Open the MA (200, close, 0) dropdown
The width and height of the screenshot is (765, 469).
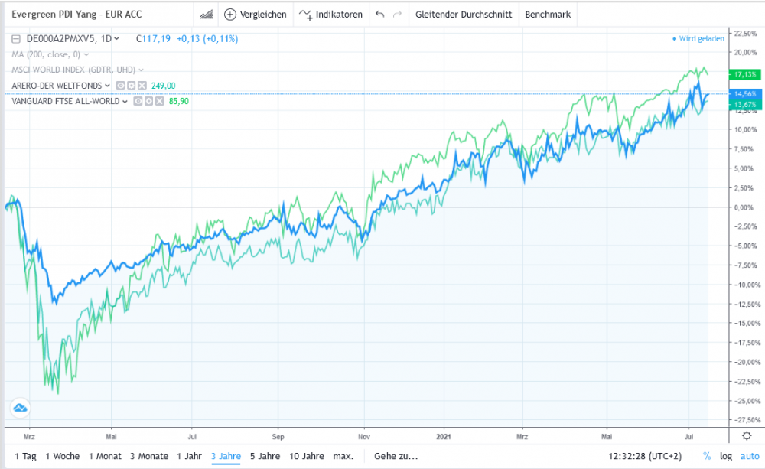point(86,54)
